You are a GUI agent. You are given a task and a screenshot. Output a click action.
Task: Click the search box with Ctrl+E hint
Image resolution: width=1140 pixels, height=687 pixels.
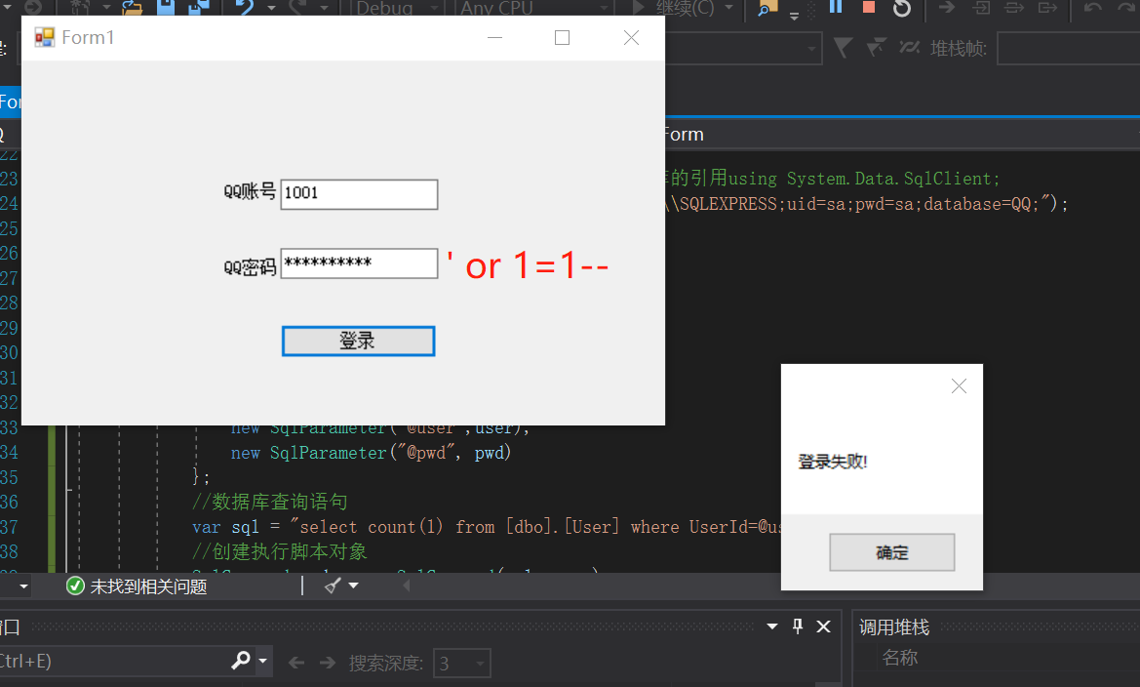click(x=113, y=662)
